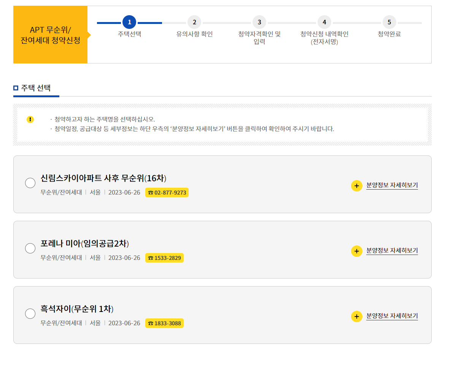Click the plus icon for 포레나 미아 details

coord(357,251)
